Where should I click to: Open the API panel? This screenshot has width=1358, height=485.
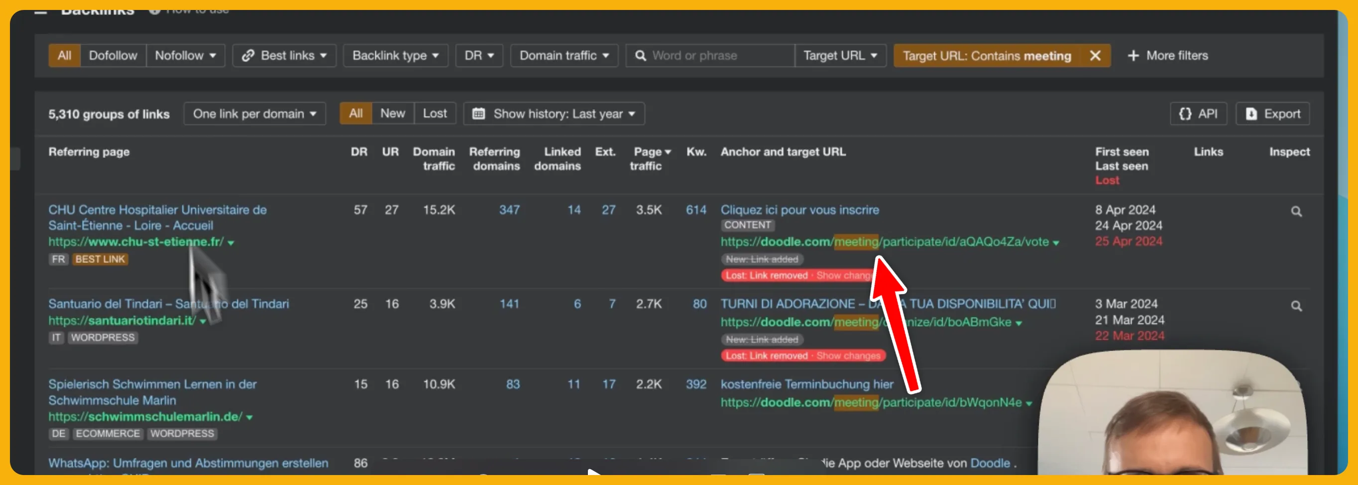1198,114
